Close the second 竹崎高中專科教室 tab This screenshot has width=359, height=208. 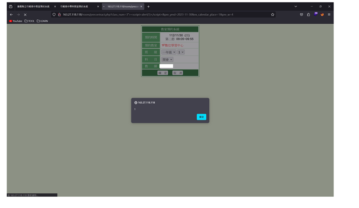(98, 6)
